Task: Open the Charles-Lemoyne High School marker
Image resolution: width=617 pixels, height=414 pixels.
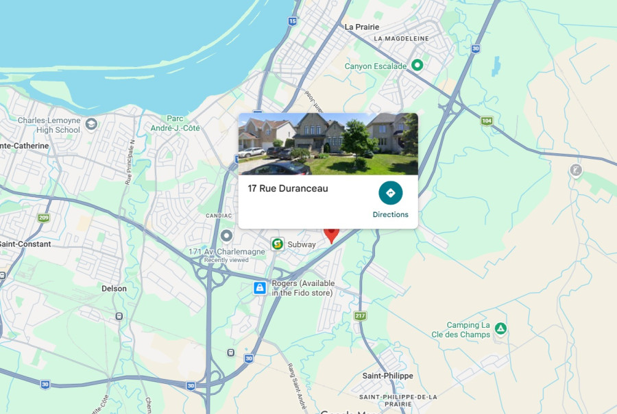Action: [92, 125]
